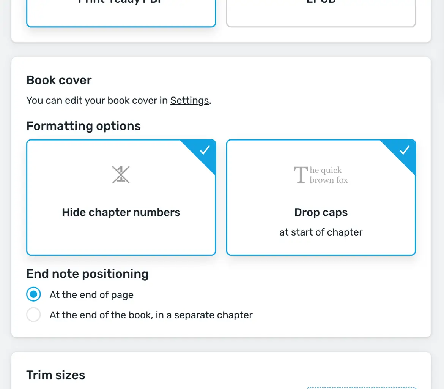This screenshot has height=389, width=444.
Task: Click 'at start of chapter' subtitle text
Action: (321, 232)
